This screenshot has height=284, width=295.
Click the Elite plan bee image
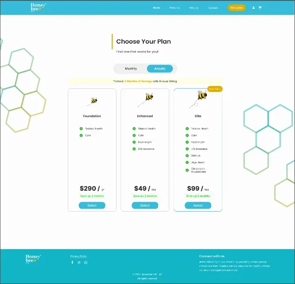[198, 99]
